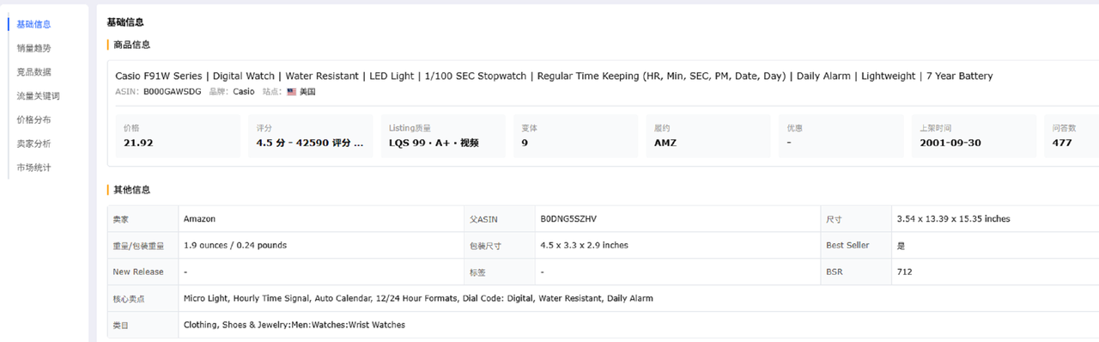Select the 基础信息 sidebar tab
The height and width of the screenshot is (342, 1099).
coord(33,24)
